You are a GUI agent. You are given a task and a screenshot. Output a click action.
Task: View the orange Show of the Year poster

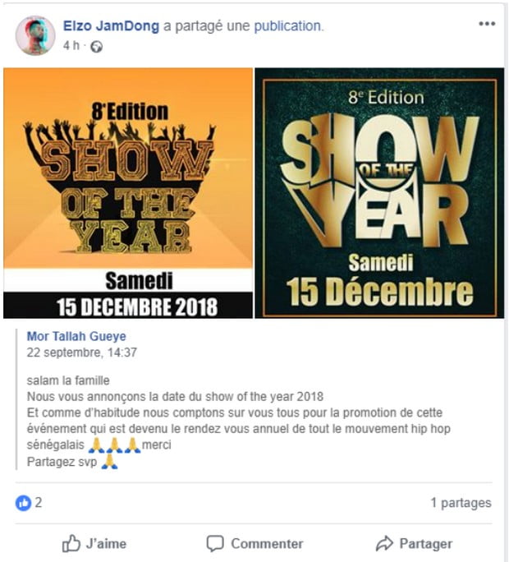(128, 193)
